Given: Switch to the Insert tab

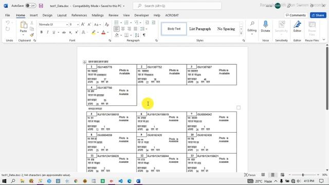Looking at the screenshot, I should tap(33, 15).
